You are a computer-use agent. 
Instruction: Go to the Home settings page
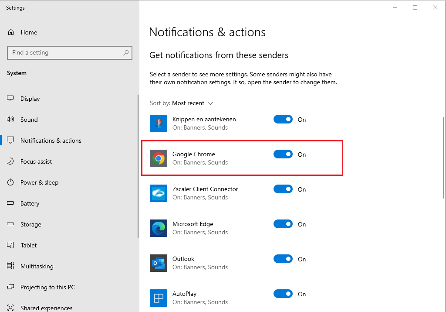click(x=29, y=32)
